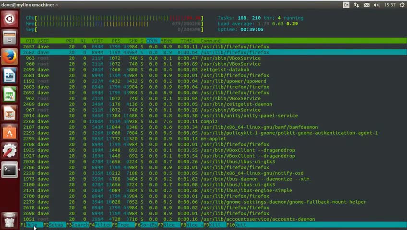Viewport: 407px width, 230px height.
Task: Select process row PID 2014 unity-panel-service
Action: pyautogui.click(x=214, y=115)
